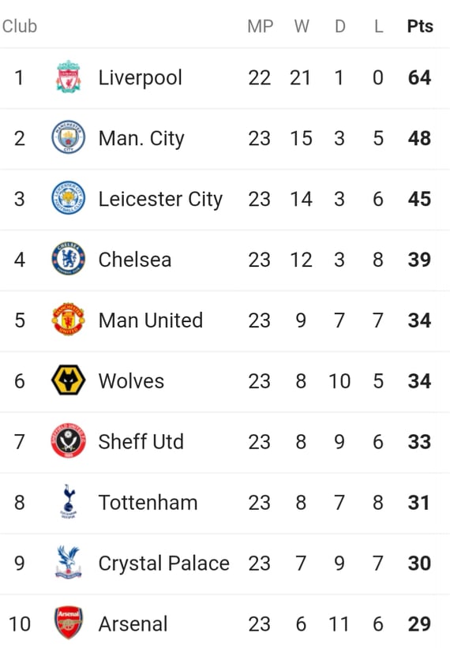Click the W wins column header

[x=302, y=27]
